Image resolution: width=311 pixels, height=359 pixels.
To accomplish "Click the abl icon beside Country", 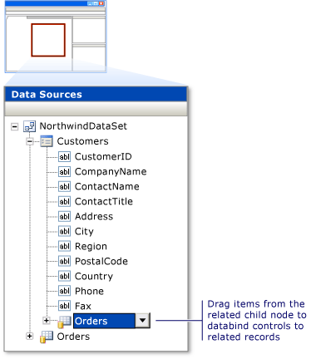I will pyautogui.click(x=64, y=277).
